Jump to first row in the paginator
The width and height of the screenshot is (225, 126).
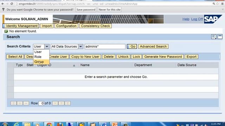click(x=13, y=103)
